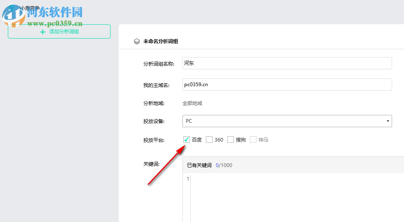This screenshot has height=222, width=404.
Task: Select the 未命名分析词组 heading text
Action: [x=161, y=41]
